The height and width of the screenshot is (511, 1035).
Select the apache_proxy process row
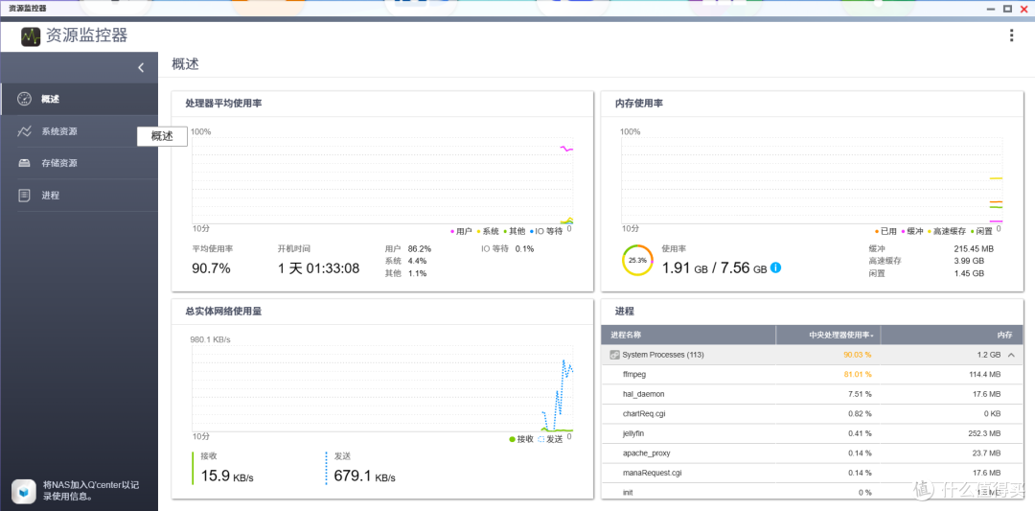click(812, 453)
